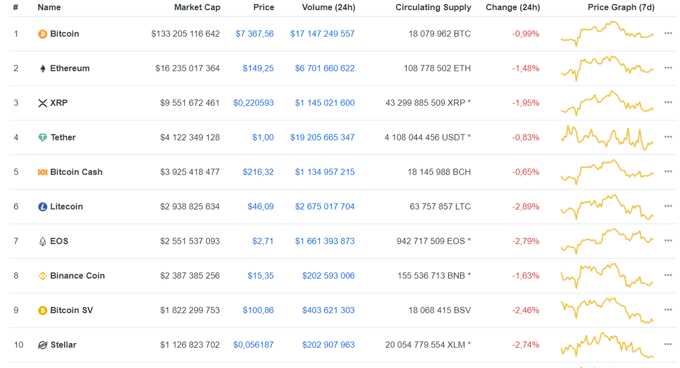Sort by Circulating Supply column header
This screenshot has width=680, height=368.
(433, 7)
